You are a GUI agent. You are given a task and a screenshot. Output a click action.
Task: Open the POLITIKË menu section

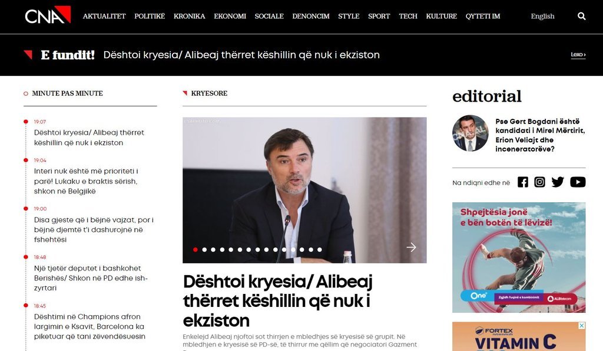click(150, 16)
